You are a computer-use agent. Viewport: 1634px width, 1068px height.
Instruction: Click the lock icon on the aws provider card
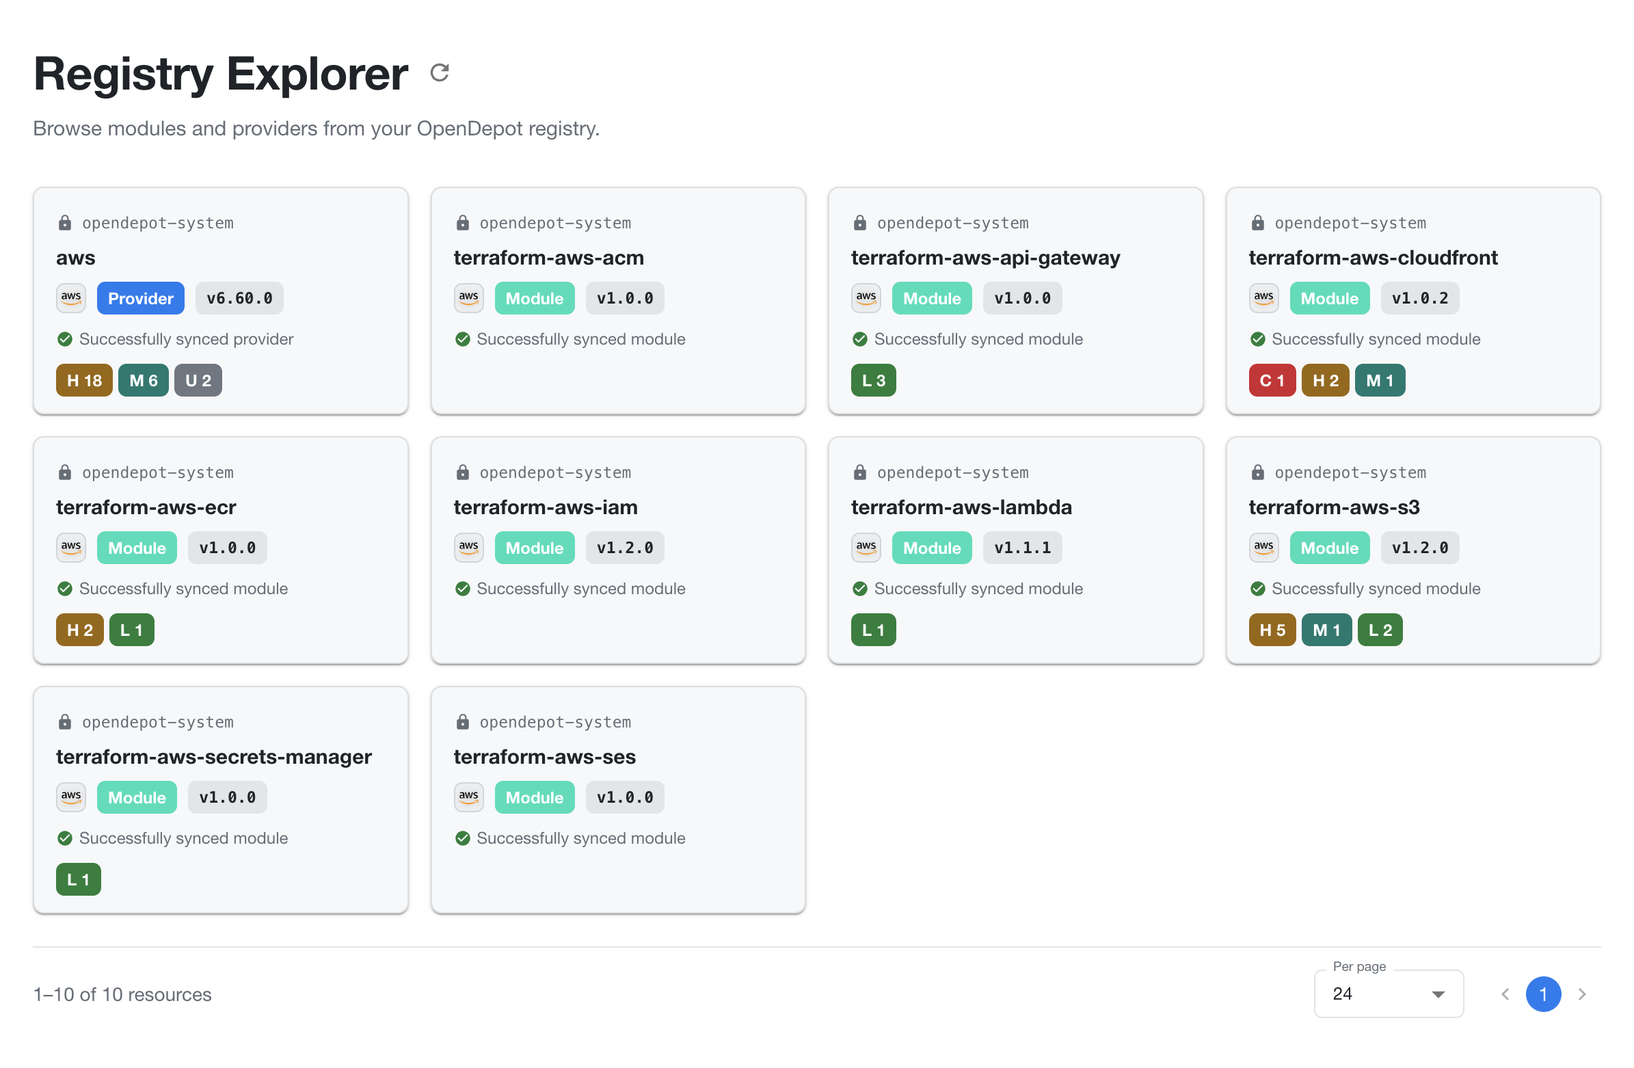tap(64, 223)
